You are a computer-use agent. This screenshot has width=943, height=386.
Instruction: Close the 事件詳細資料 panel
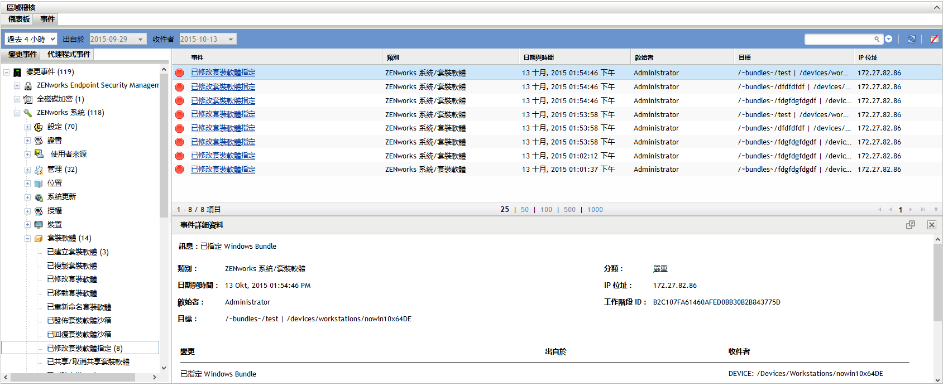click(x=932, y=225)
